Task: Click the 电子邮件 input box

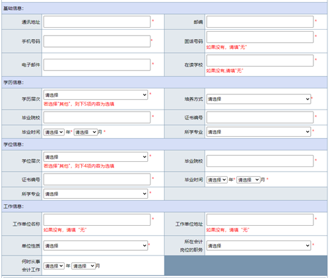Action: click(97, 65)
